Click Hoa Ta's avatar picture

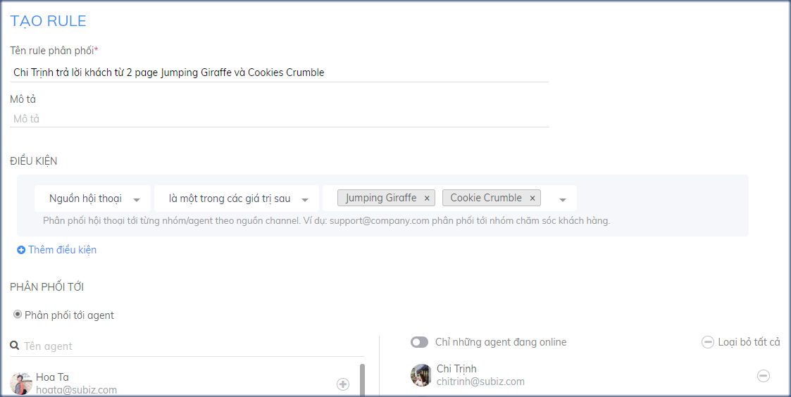(21, 383)
